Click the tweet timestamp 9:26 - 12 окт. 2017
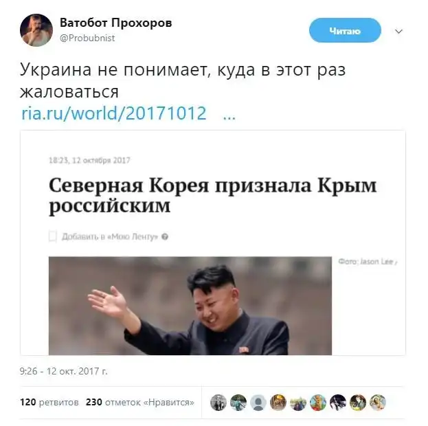The image size is (428, 426). click(64, 372)
